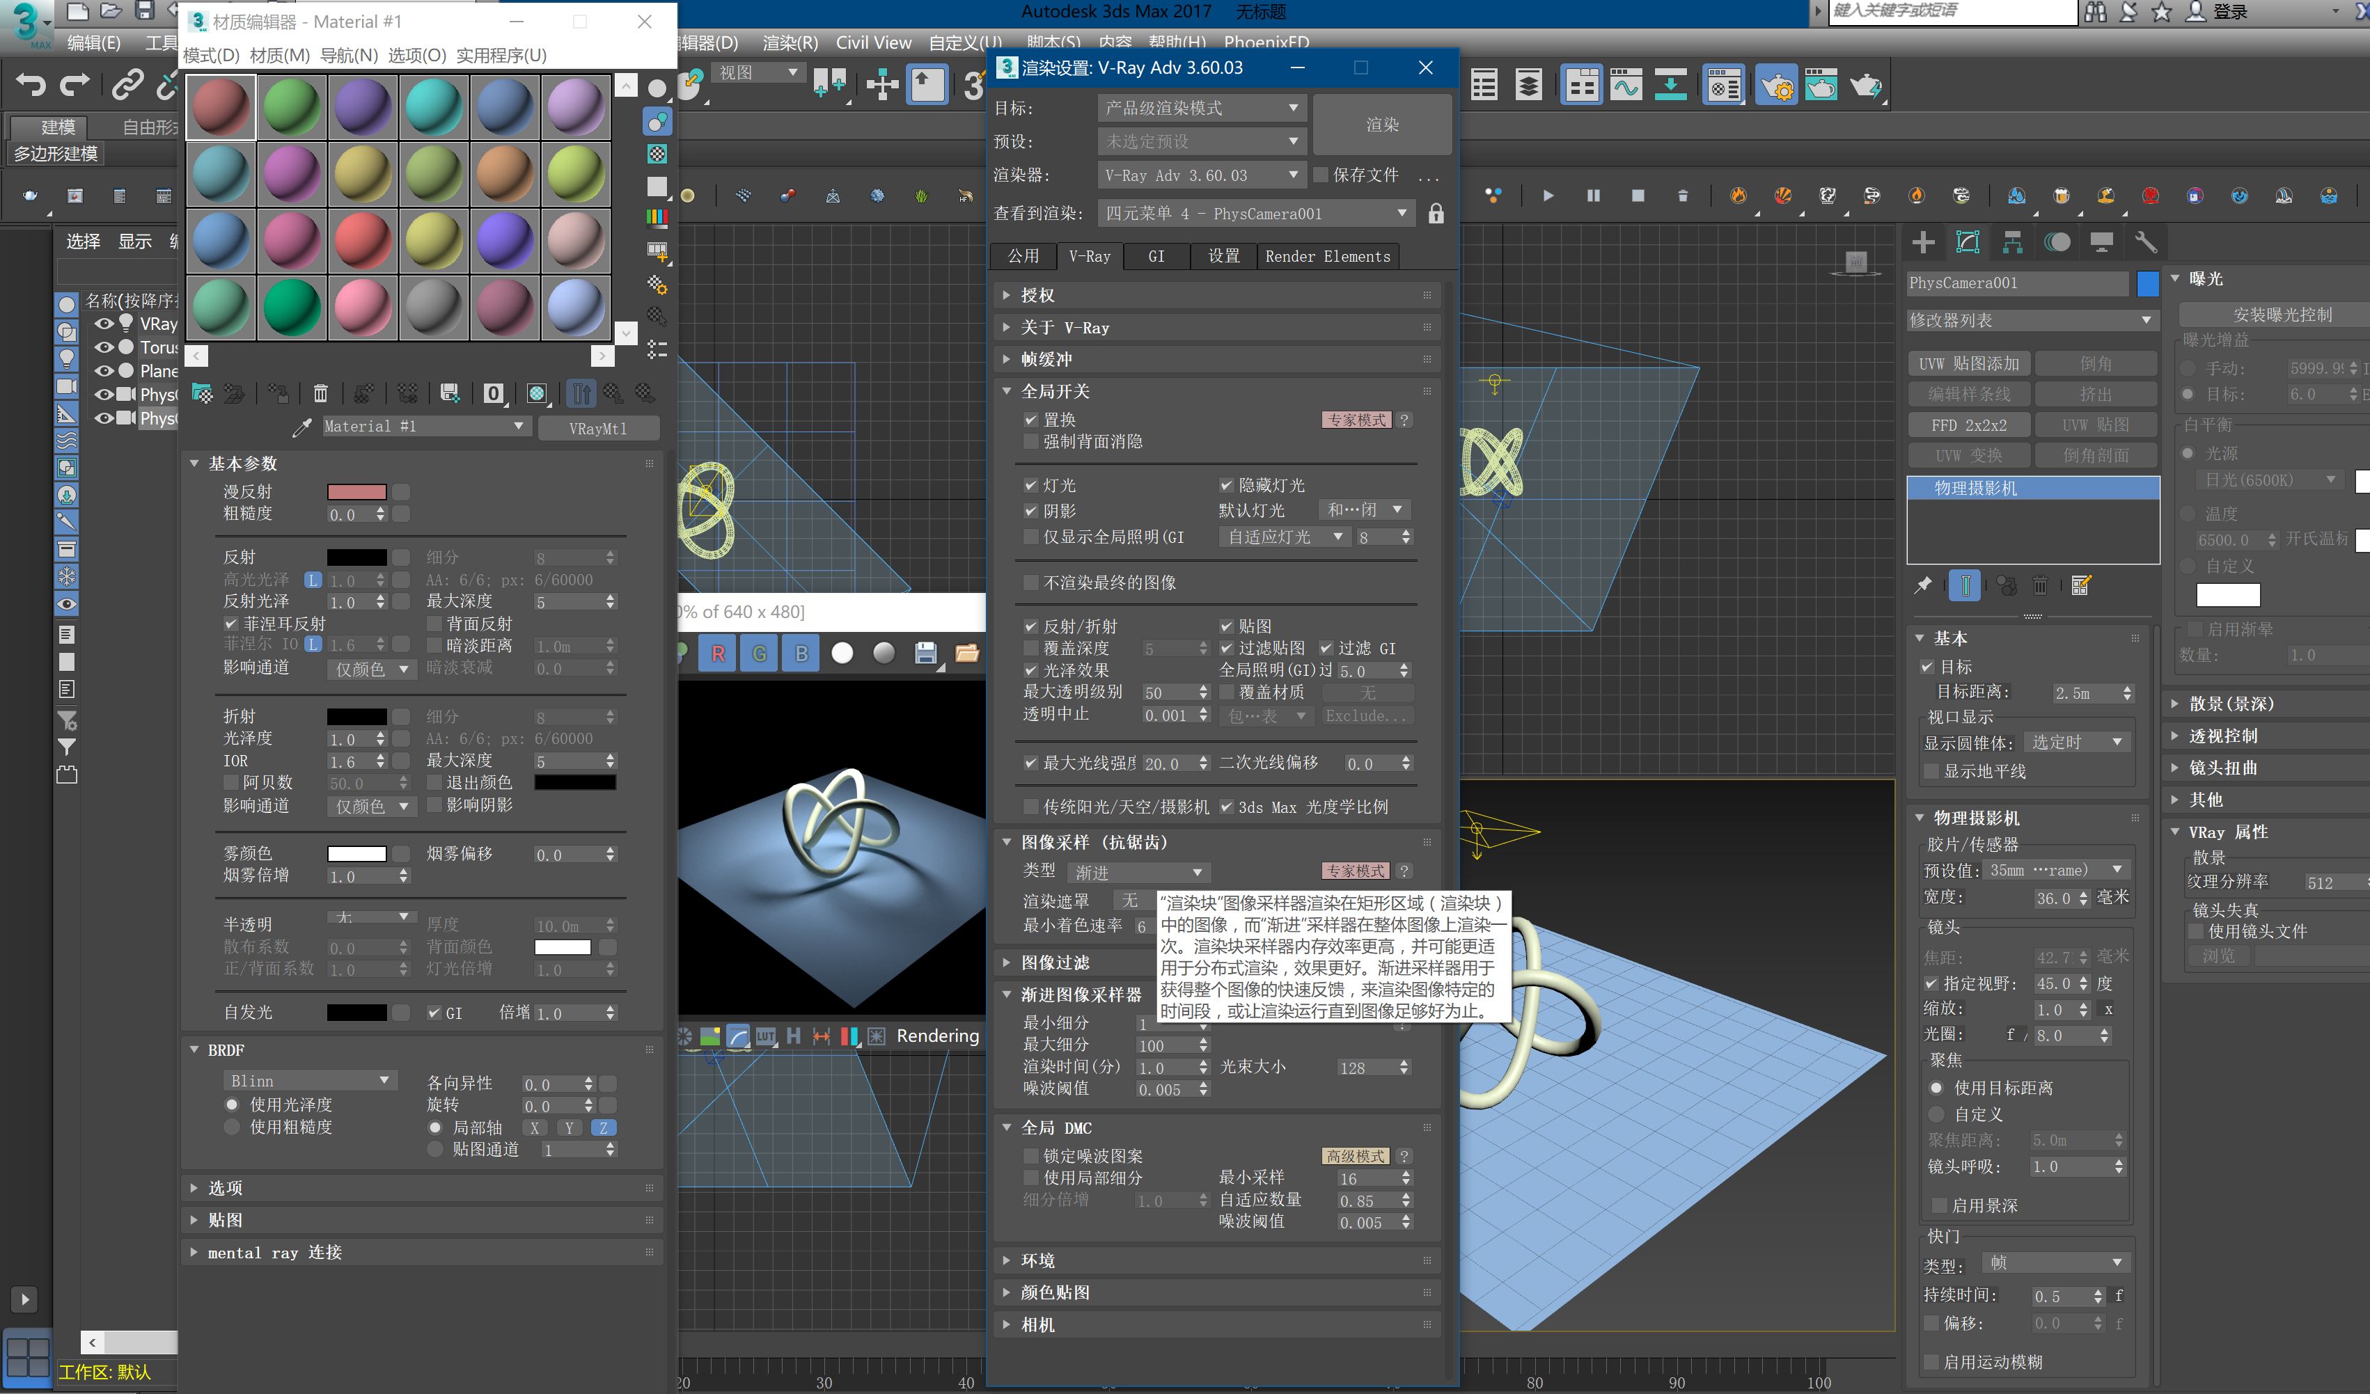Enable 不渲染最终的图像 checkbox

point(1030,583)
